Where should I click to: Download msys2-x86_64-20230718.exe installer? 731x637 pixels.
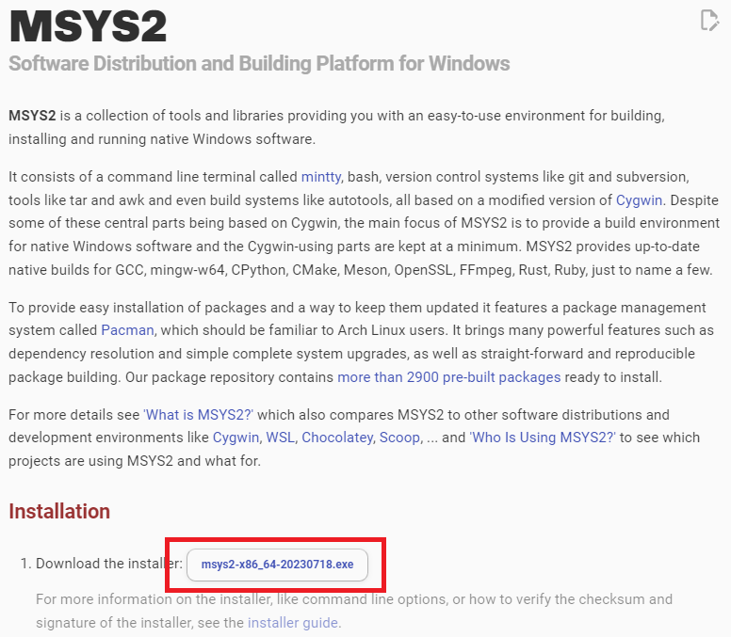tap(277, 565)
